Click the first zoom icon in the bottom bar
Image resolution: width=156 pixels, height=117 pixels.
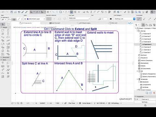coord(12,103)
